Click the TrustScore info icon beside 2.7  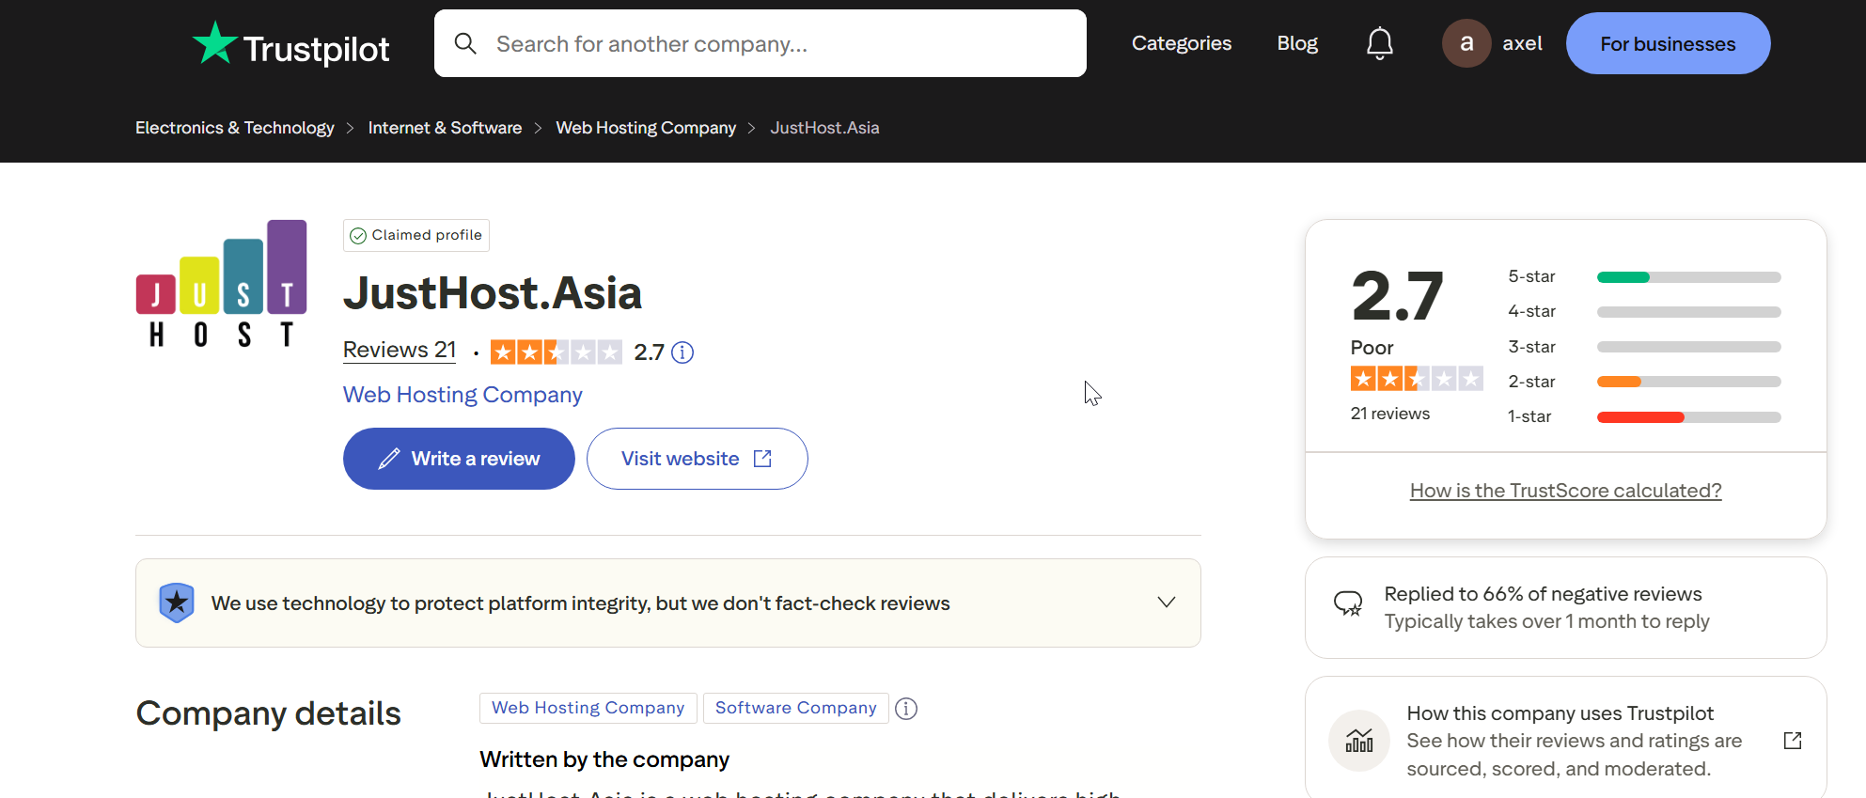point(682,352)
